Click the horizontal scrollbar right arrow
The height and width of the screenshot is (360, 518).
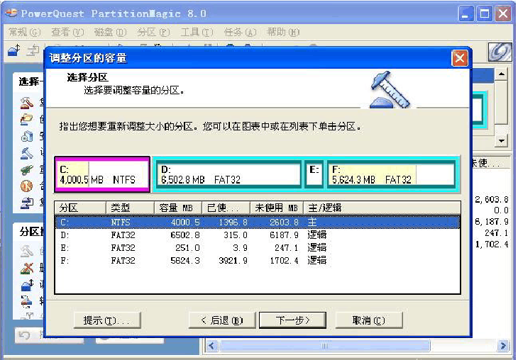coord(503,346)
